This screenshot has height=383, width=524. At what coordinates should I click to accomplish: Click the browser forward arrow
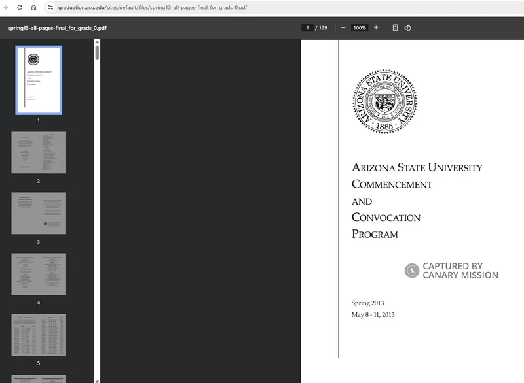tap(5, 7)
